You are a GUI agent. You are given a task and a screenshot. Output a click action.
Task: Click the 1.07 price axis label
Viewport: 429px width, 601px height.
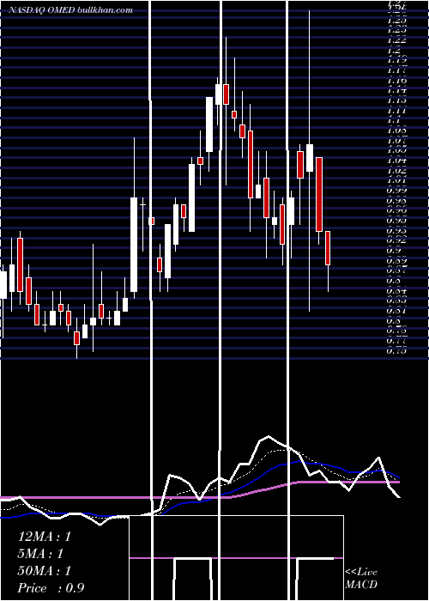click(396, 141)
